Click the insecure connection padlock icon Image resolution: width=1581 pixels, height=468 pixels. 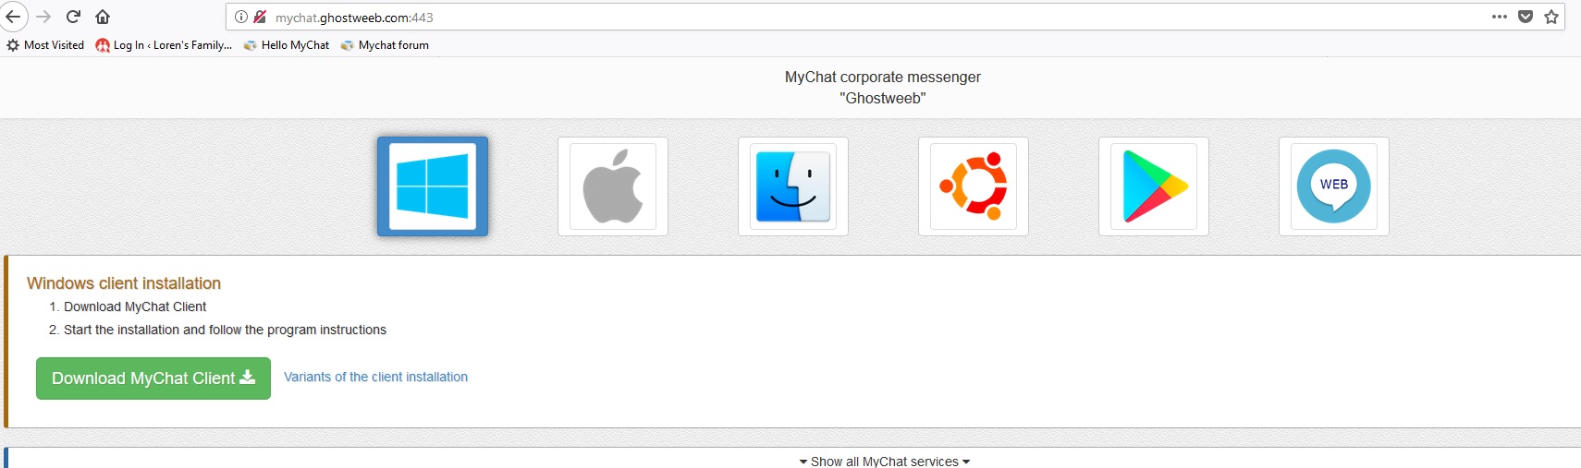260,17
